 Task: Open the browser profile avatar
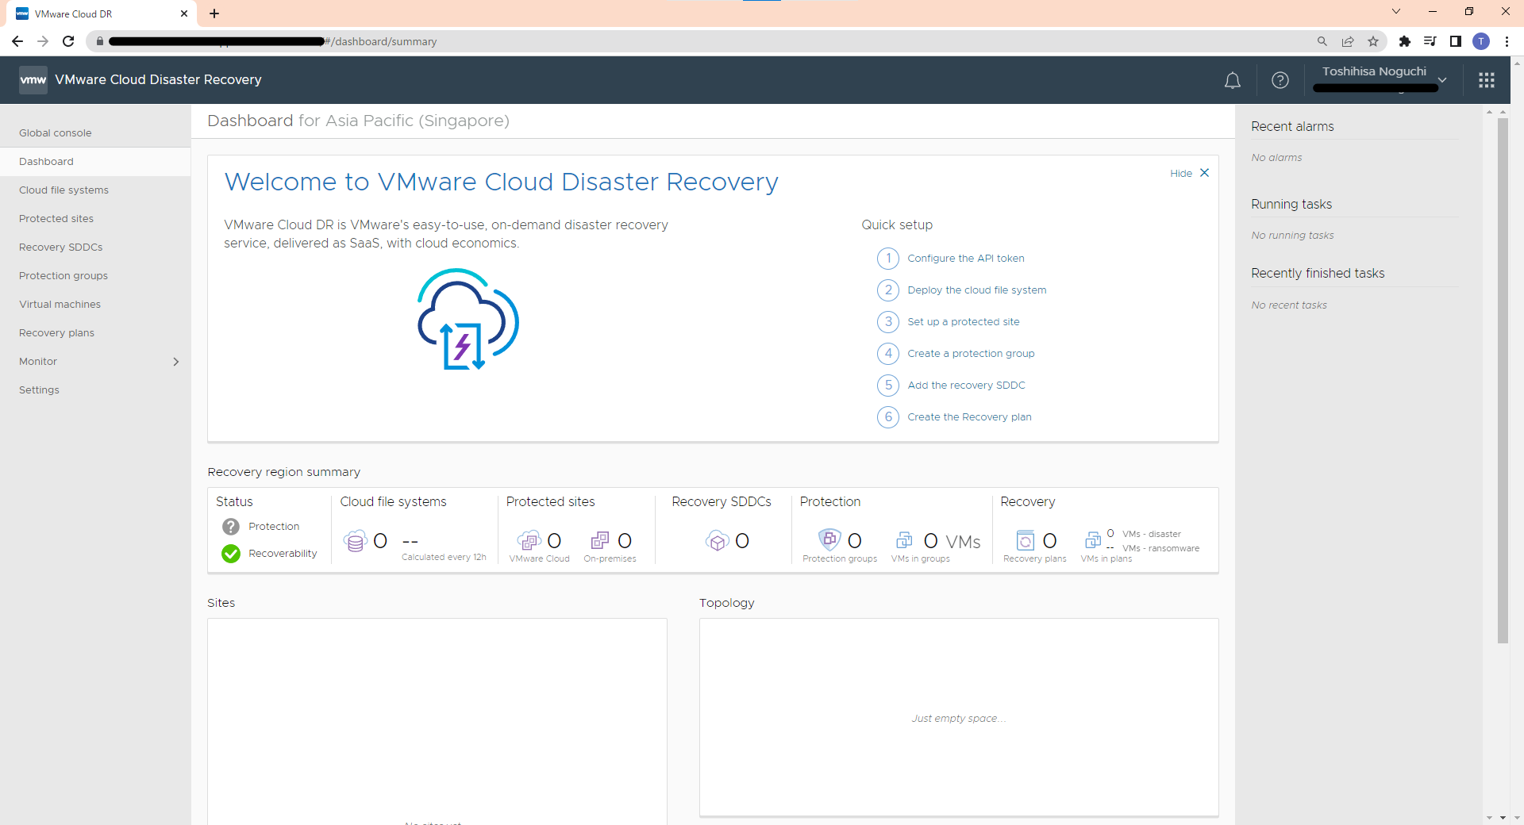coord(1481,41)
